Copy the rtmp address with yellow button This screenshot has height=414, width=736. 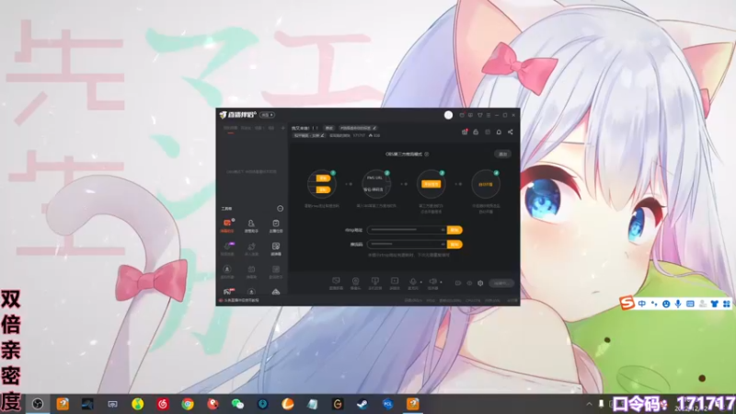point(454,230)
